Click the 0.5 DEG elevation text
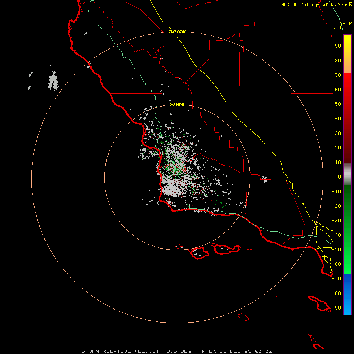 (x=179, y=351)
